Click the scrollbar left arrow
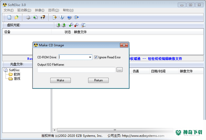Viewport: 206px width, 140px height. [x=55, y=130]
